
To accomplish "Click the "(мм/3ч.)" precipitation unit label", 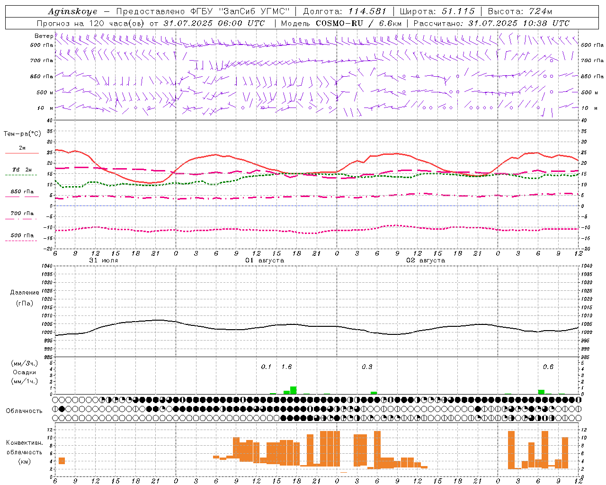I will [24, 363].
